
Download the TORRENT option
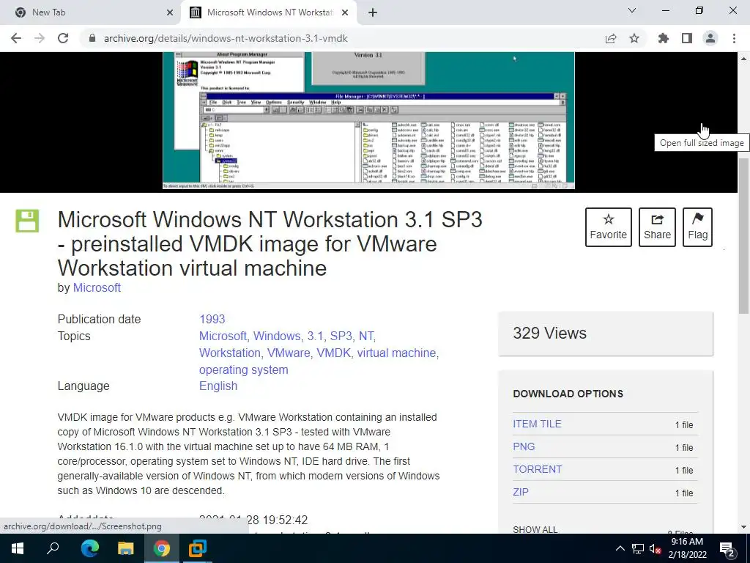537,470
